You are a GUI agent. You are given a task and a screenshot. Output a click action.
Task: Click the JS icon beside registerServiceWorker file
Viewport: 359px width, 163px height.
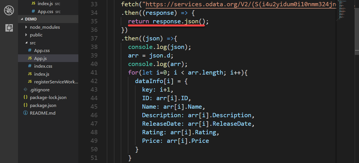pyautogui.click(x=30, y=82)
